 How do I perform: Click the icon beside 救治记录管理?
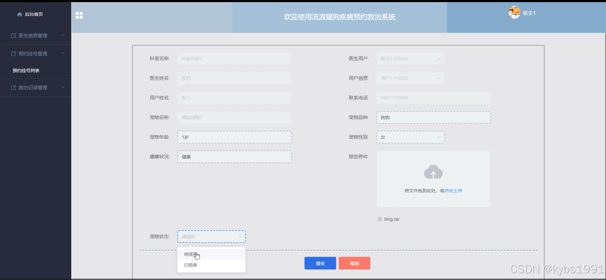tap(13, 87)
